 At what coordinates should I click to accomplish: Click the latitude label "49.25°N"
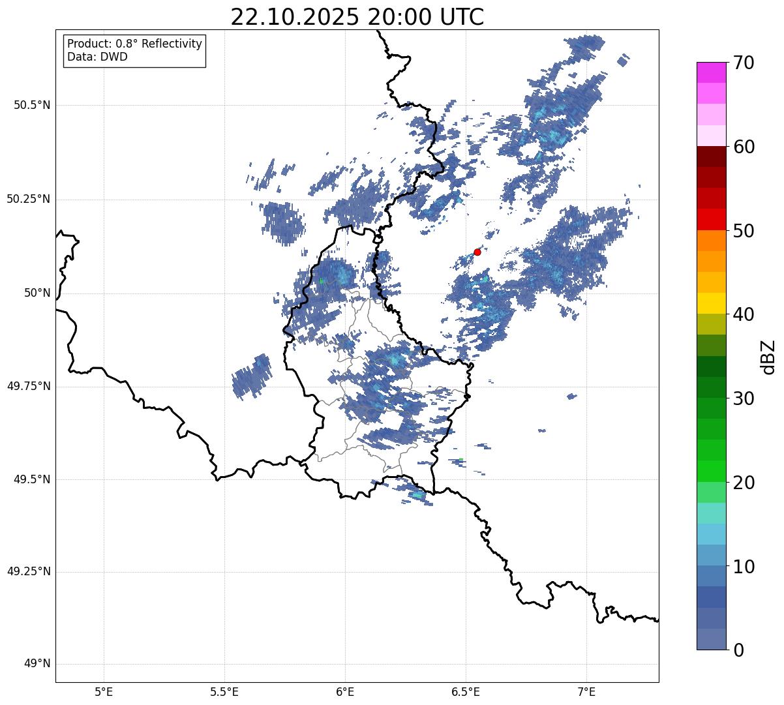tap(29, 571)
